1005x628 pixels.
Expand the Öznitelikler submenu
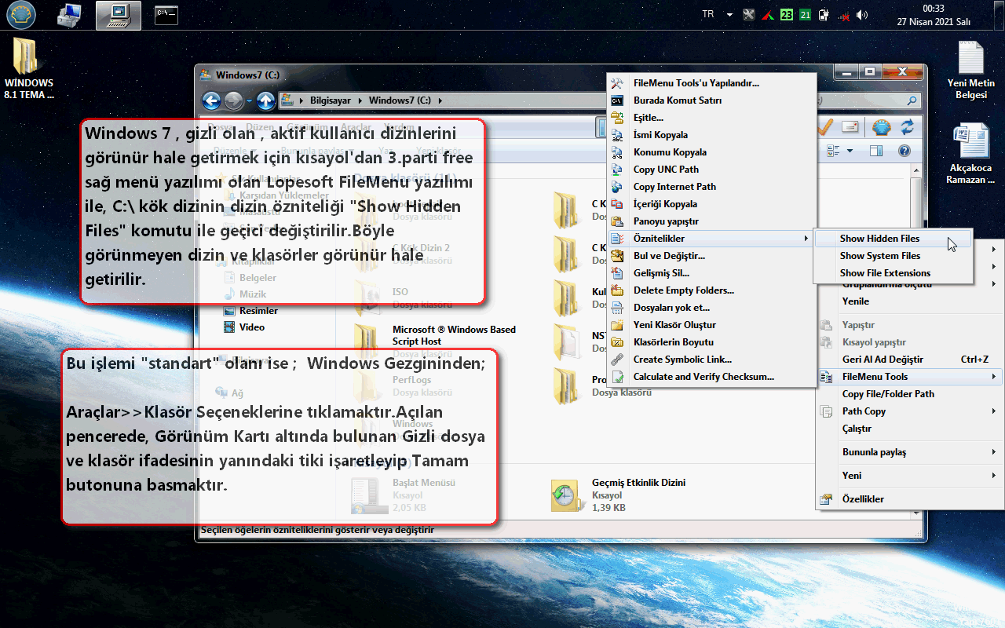point(711,239)
